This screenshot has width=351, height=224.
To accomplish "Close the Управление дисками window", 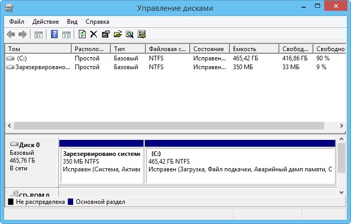I will tap(336, 6).
